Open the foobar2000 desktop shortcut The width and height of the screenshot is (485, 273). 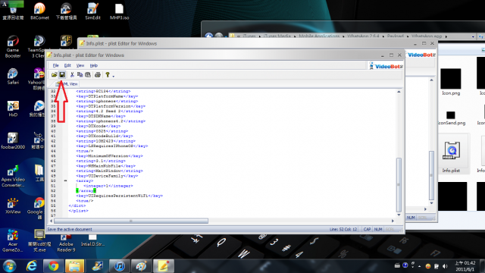13,141
